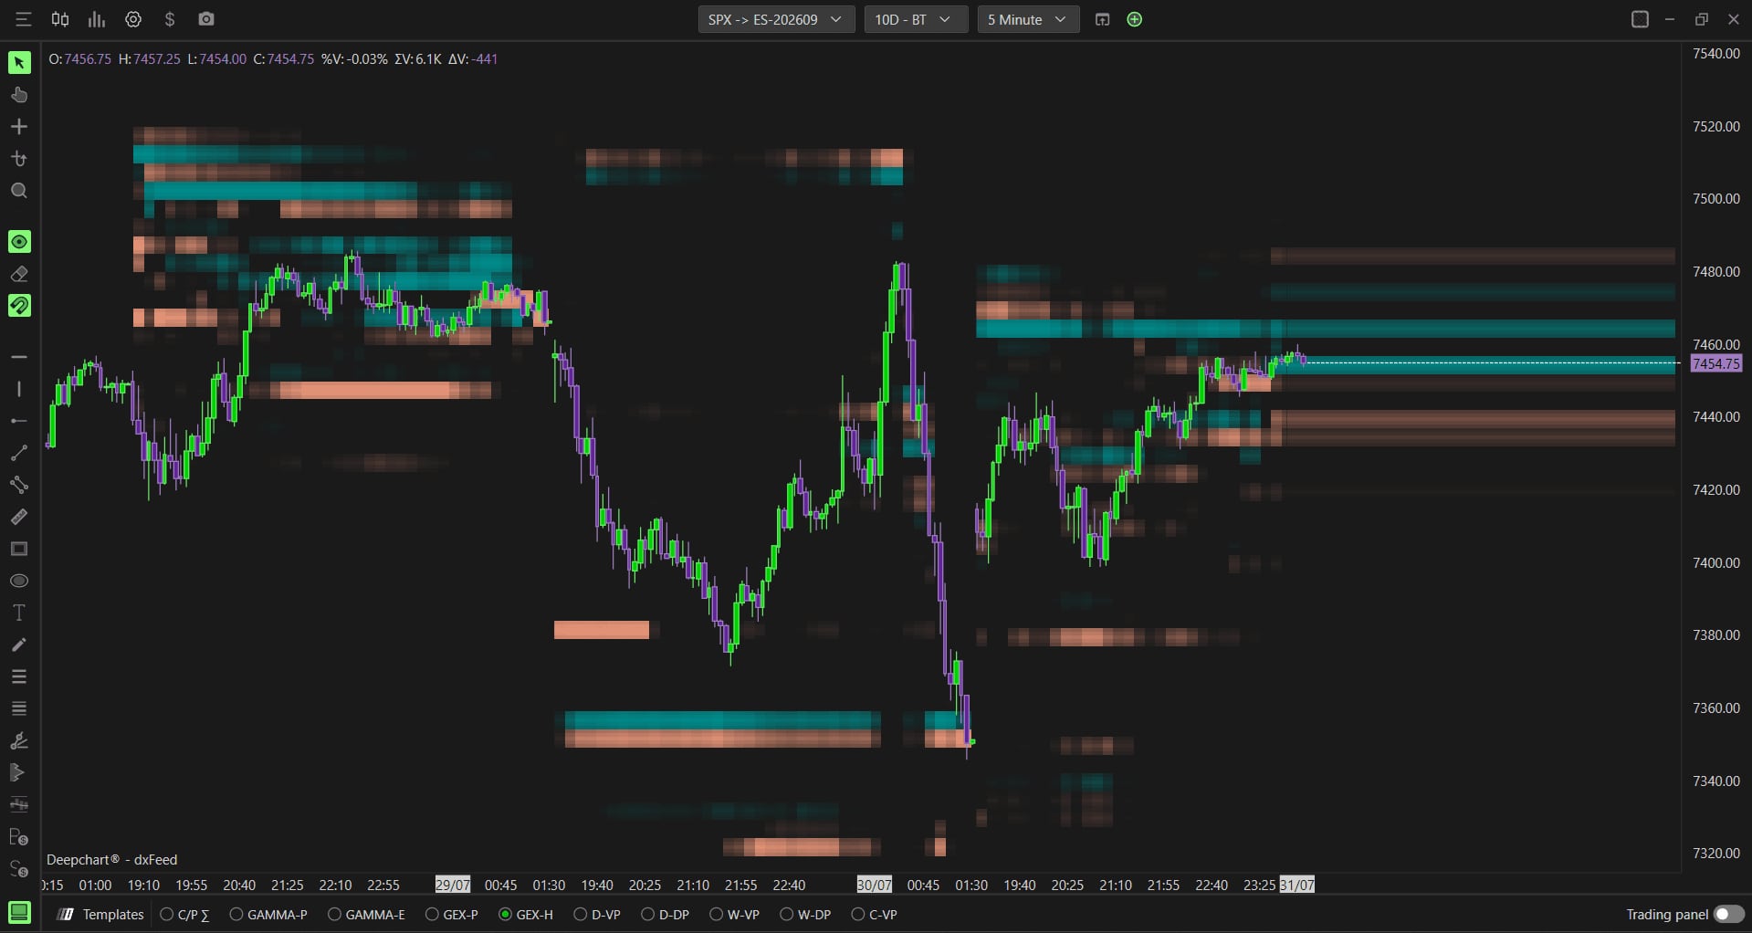
Task: Click the square layout icon at top right
Action: click(x=1640, y=19)
